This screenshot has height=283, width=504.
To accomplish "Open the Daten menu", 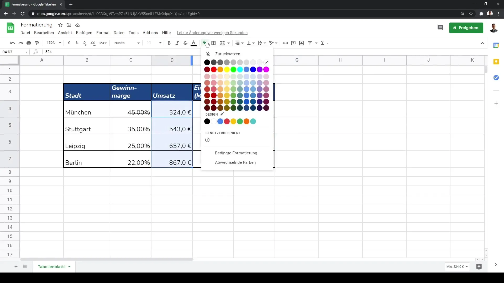I will click(x=119, y=33).
